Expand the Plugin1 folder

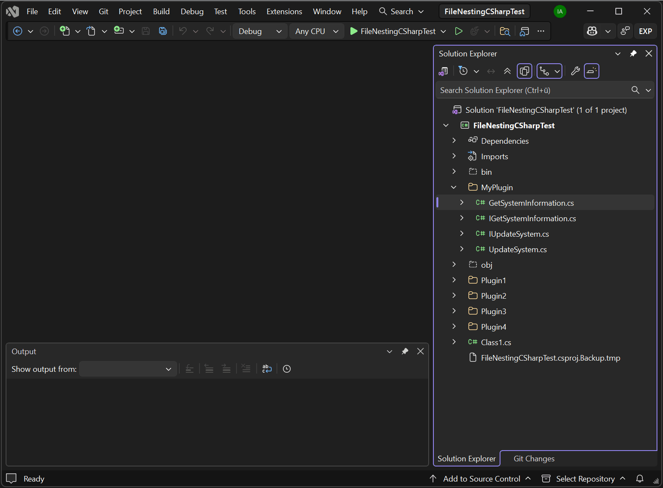(x=454, y=280)
